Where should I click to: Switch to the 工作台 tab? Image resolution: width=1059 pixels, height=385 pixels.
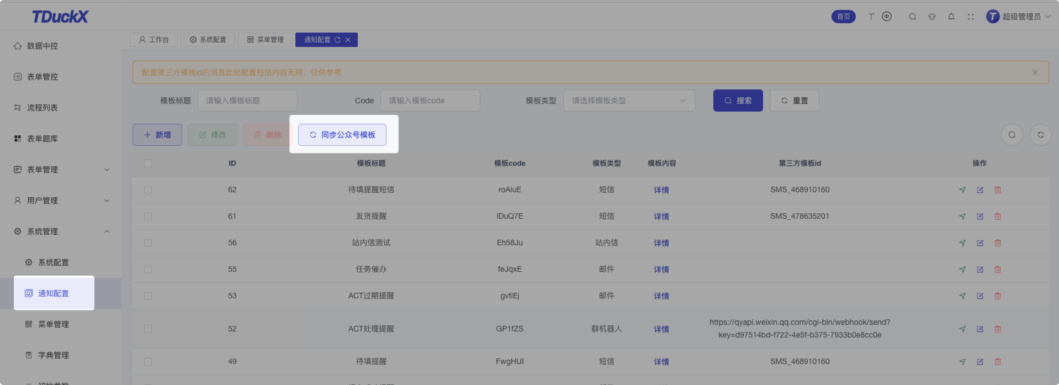click(x=154, y=40)
